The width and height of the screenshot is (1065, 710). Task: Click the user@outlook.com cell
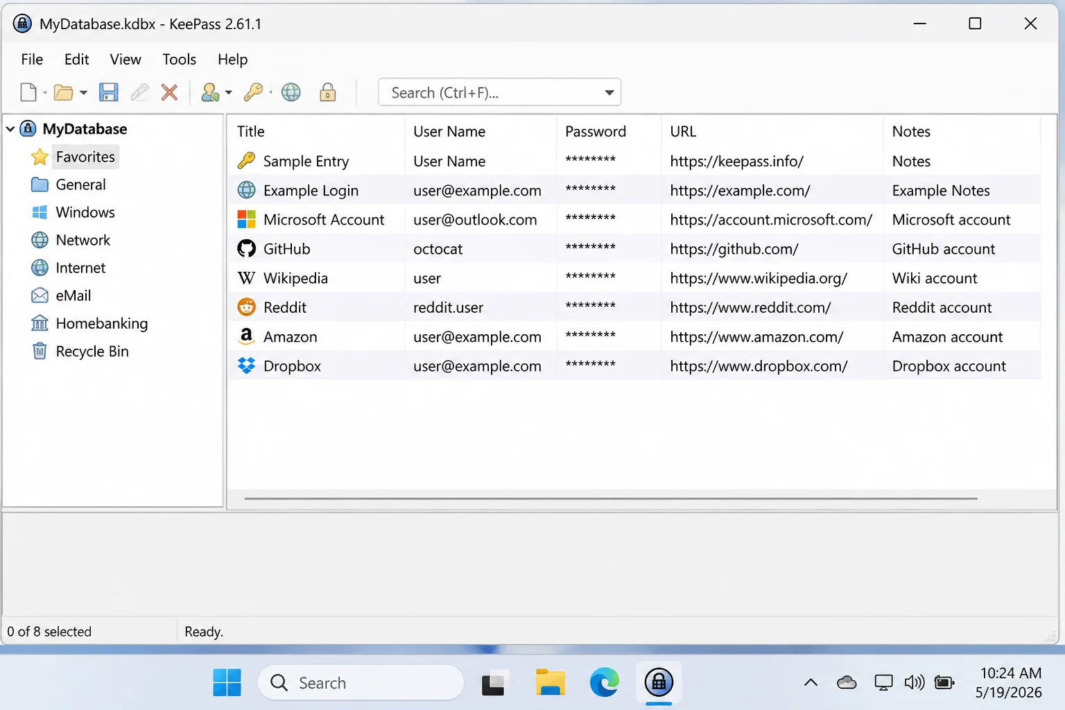tap(475, 220)
